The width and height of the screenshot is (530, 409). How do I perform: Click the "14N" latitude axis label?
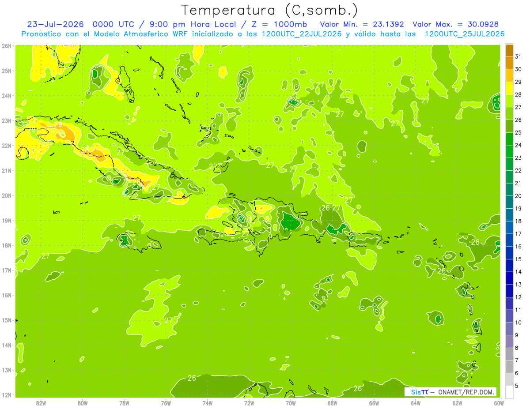(7, 345)
